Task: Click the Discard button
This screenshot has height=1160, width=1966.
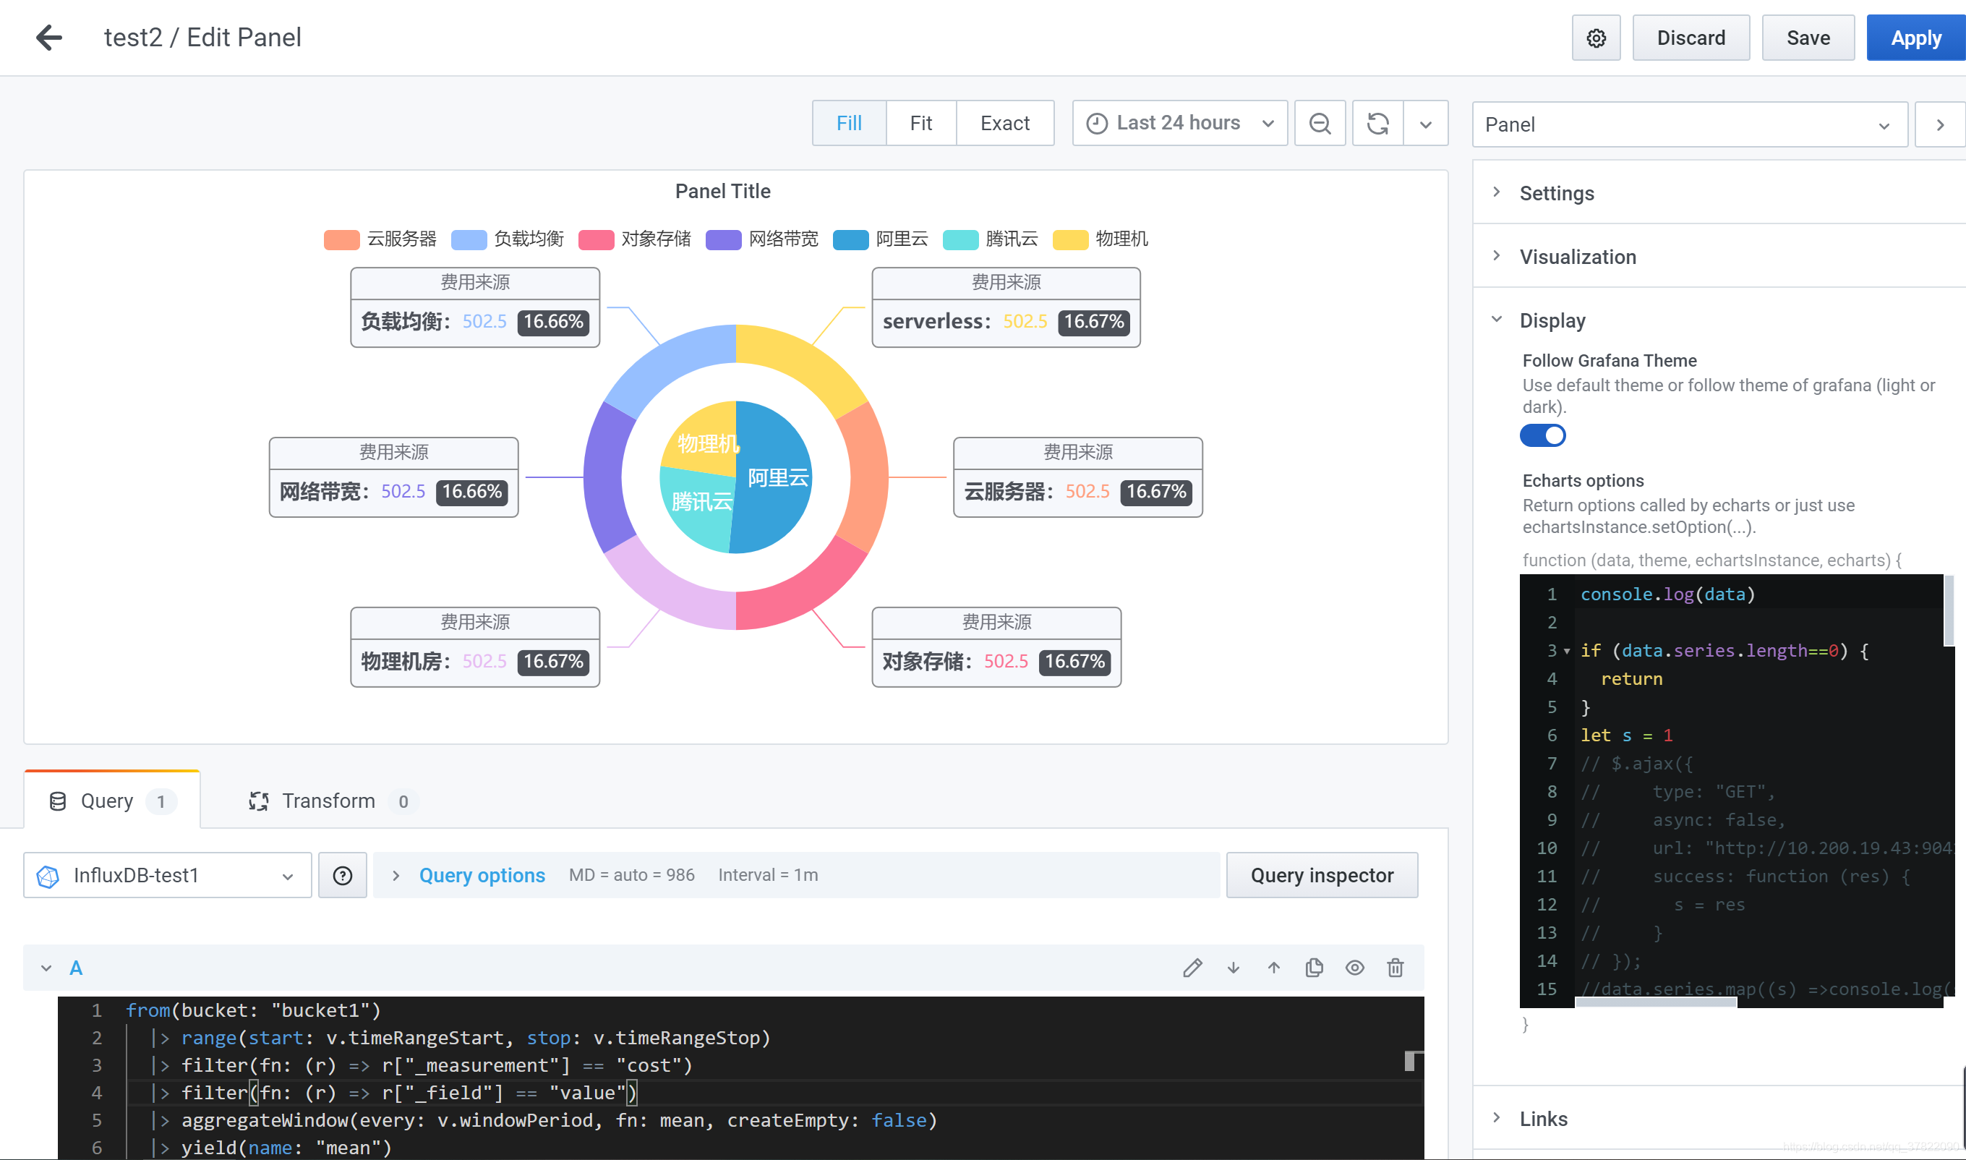Action: (x=1691, y=38)
